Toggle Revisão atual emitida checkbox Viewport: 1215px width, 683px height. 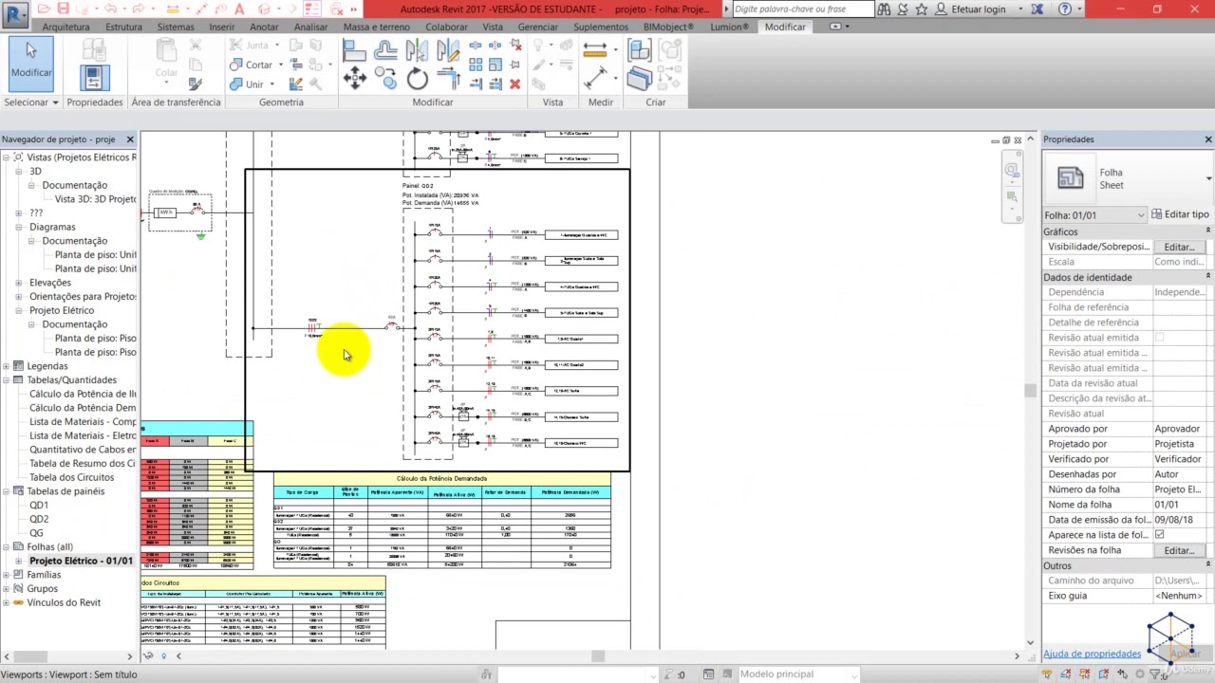pos(1159,338)
